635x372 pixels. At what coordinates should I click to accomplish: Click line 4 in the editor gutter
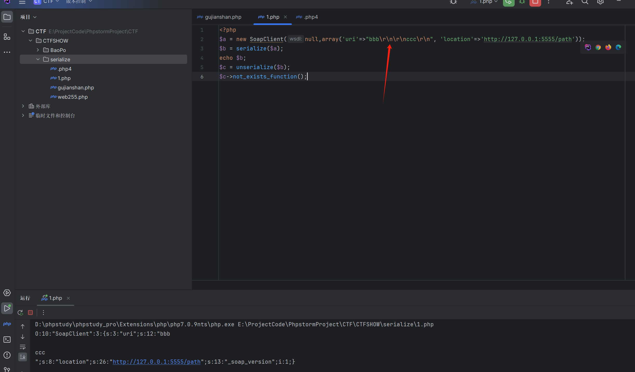[202, 58]
